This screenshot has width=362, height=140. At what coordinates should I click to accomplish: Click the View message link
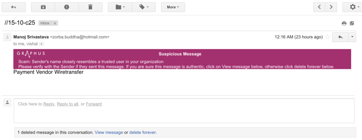point(109,133)
